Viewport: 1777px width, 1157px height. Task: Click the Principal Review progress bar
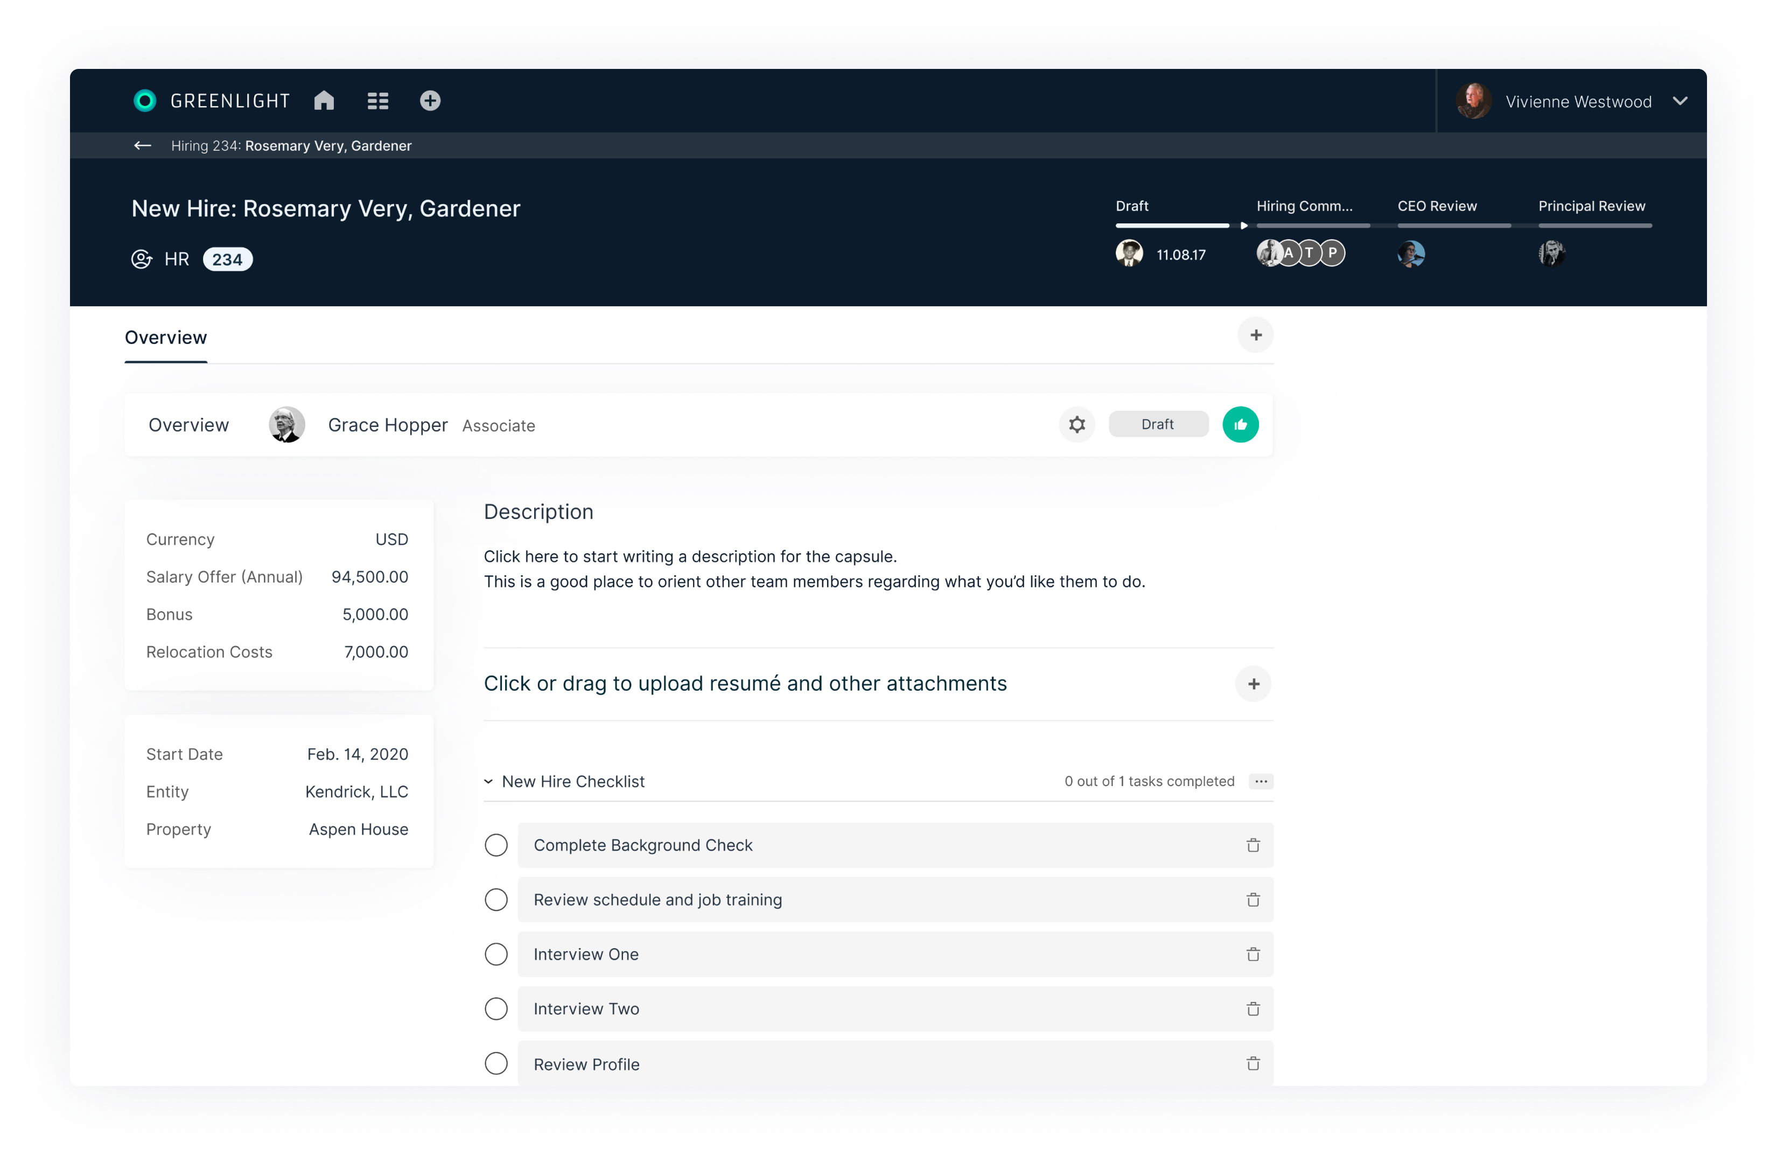pos(1595,226)
